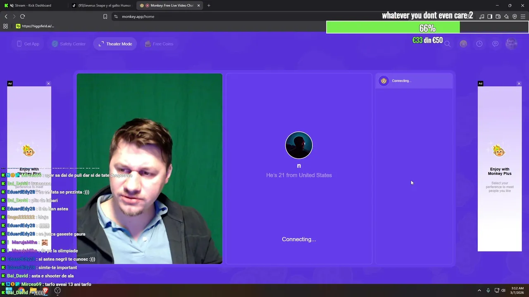Click the Monkey search magnifier icon
The width and height of the screenshot is (529, 297).
pyautogui.click(x=447, y=44)
